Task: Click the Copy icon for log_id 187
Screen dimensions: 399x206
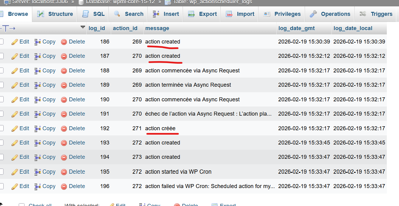Action: [37, 56]
